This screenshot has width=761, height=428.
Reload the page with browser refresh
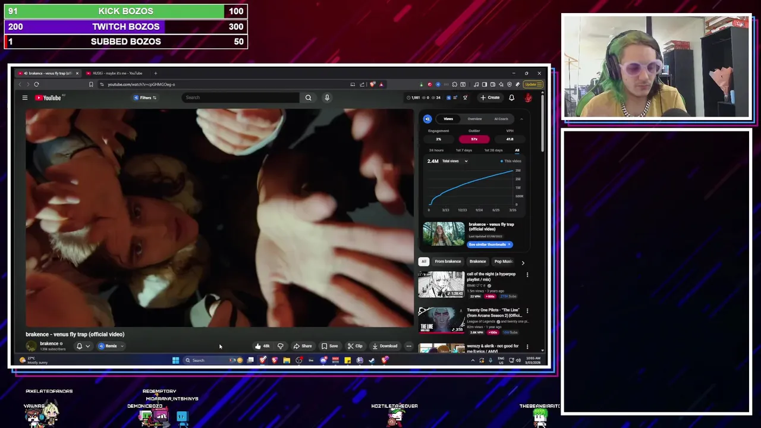coord(36,84)
